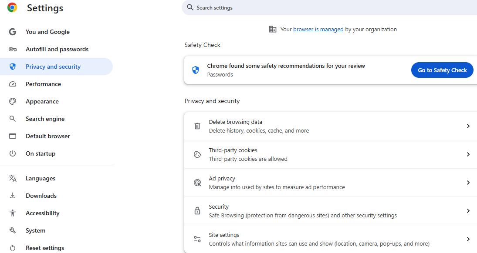Open Site settings via its chevron

(x=468, y=239)
